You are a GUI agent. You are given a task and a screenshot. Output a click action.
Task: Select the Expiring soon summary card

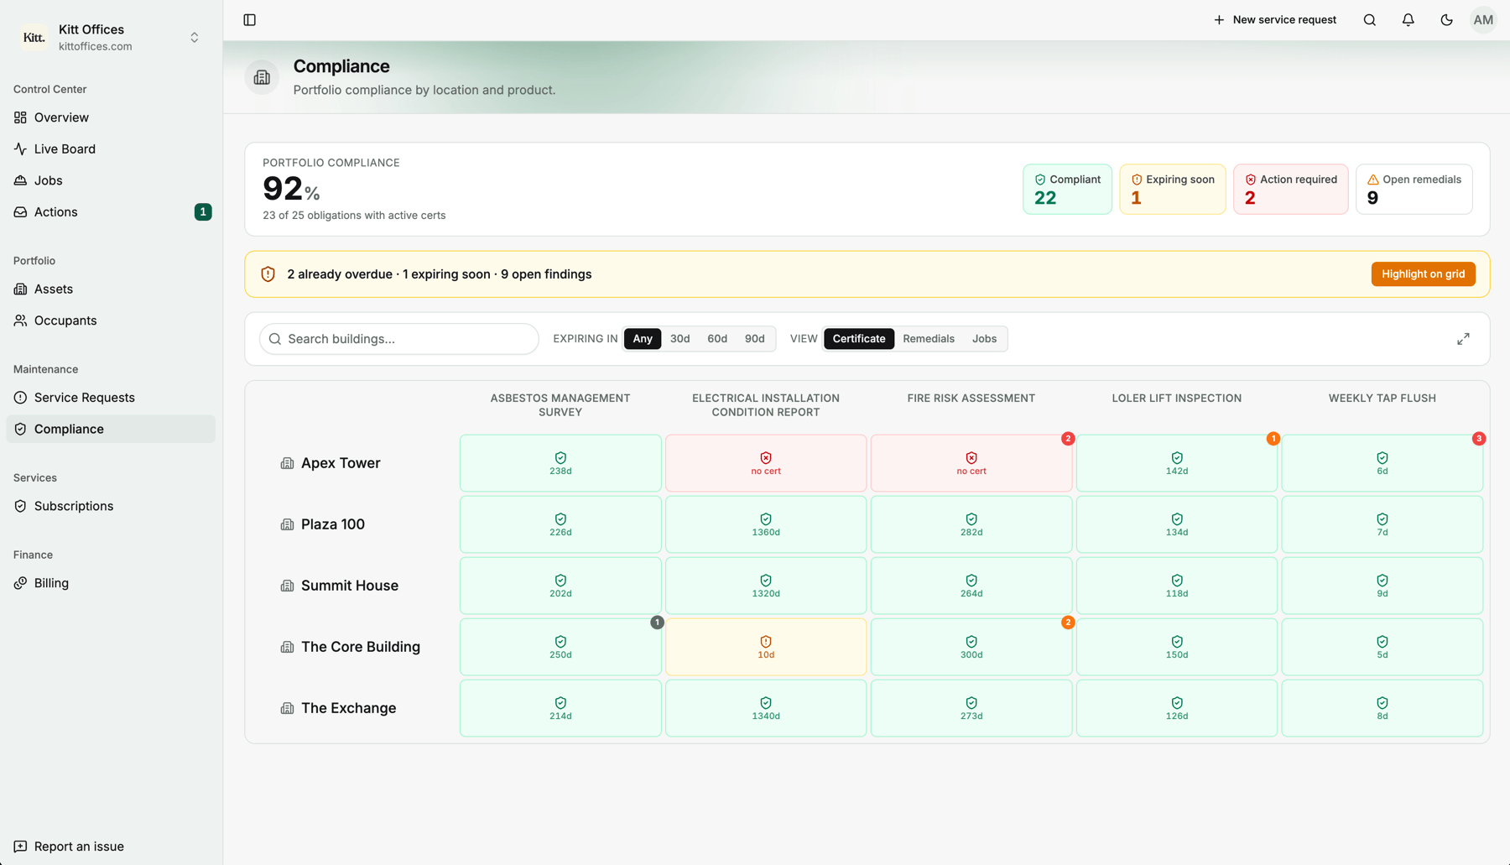tap(1173, 190)
